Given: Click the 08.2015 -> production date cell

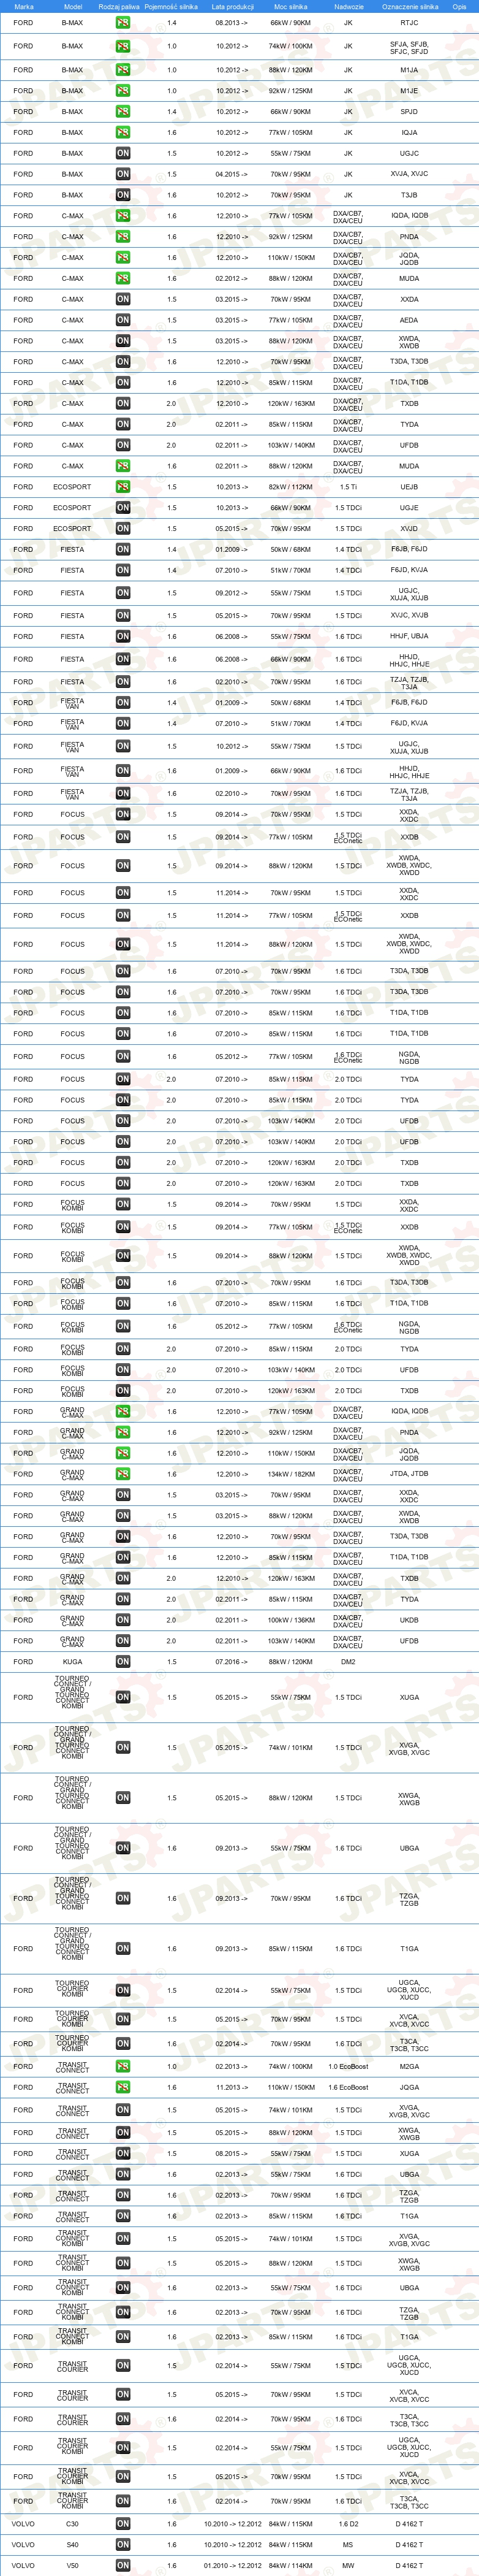Looking at the screenshot, I should tap(233, 2154).
